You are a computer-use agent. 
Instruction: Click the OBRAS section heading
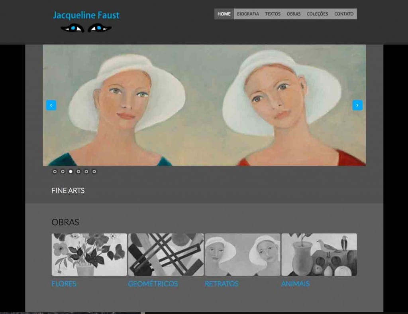65,222
